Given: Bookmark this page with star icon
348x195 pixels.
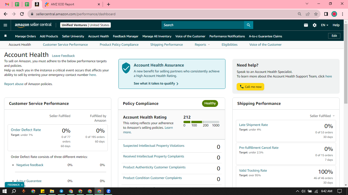Looking at the screenshot, I should tap(316, 14).
